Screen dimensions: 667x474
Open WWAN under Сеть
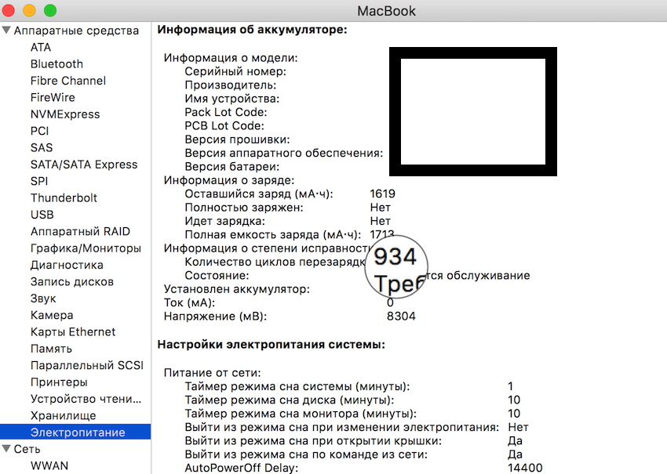point(49,465)
